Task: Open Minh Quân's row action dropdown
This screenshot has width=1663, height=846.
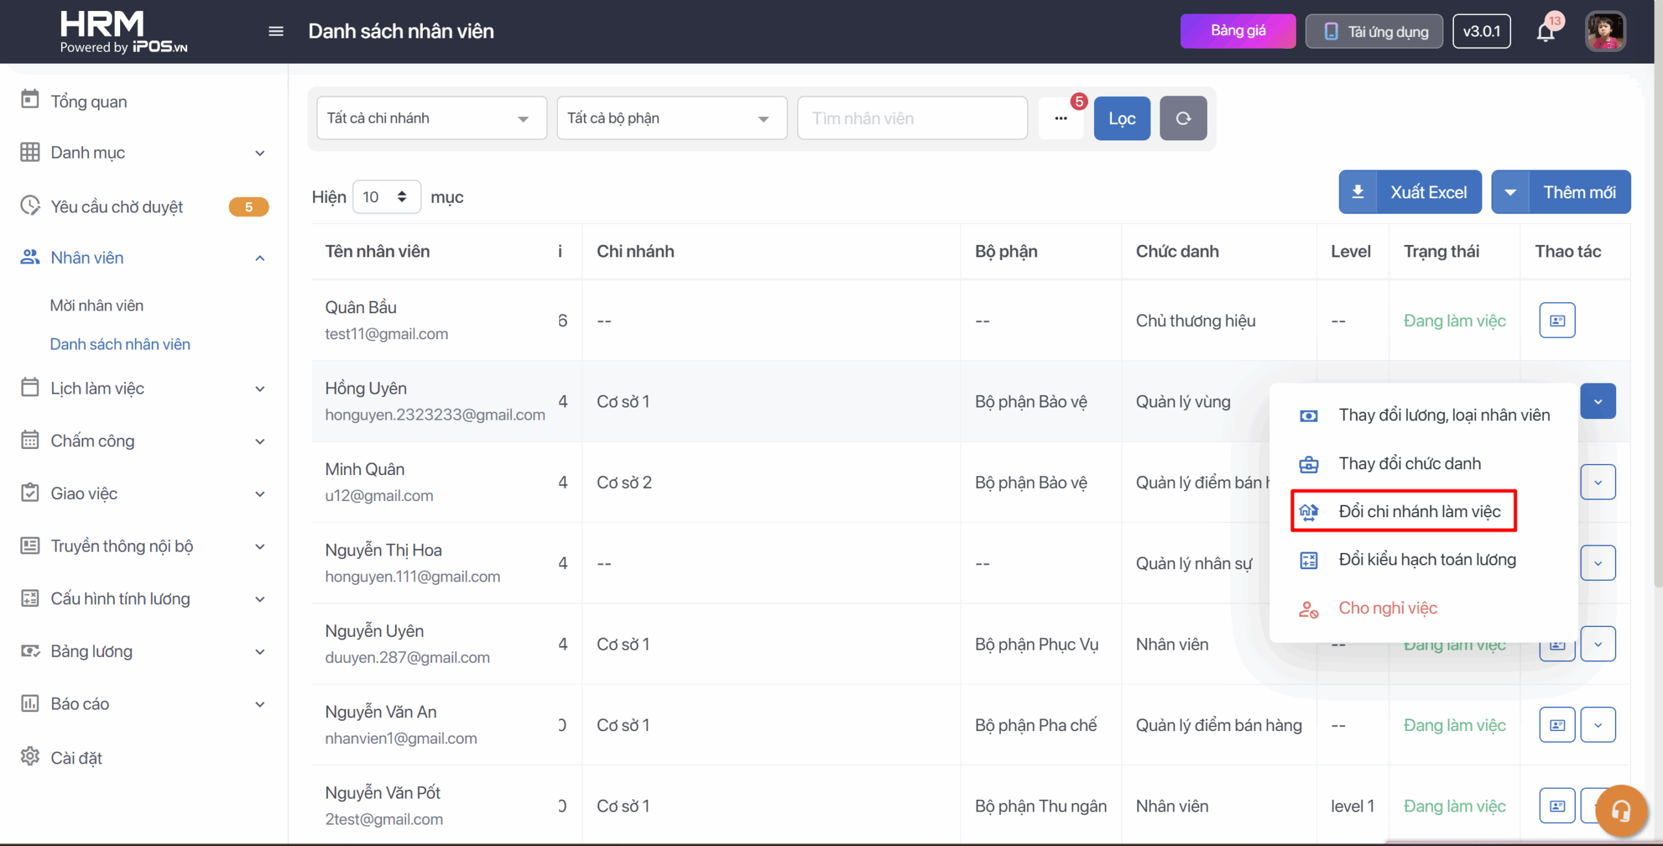Action: pos(1597,482)
